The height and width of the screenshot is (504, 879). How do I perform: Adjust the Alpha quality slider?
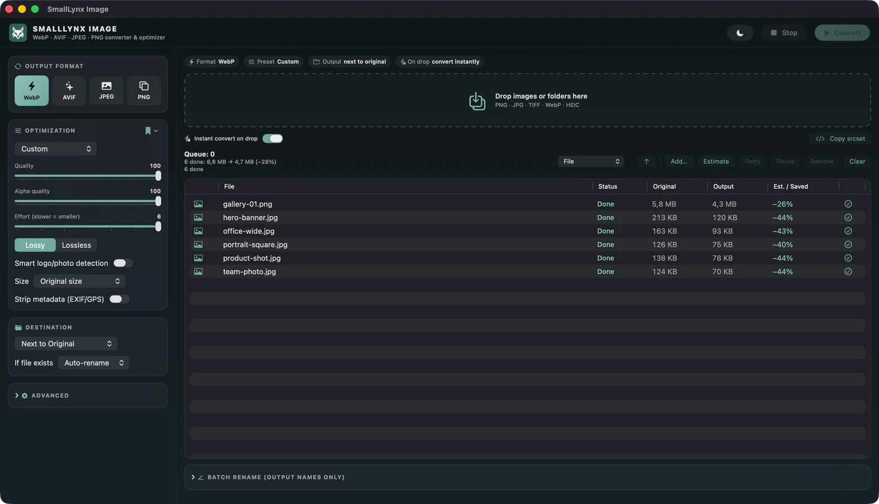tap(88, 201)
